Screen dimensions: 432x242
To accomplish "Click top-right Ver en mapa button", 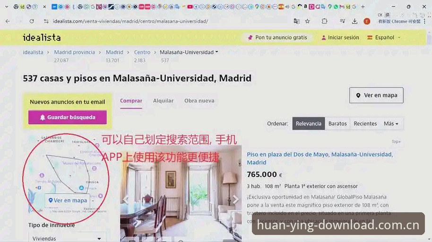I will coord(376,95).
